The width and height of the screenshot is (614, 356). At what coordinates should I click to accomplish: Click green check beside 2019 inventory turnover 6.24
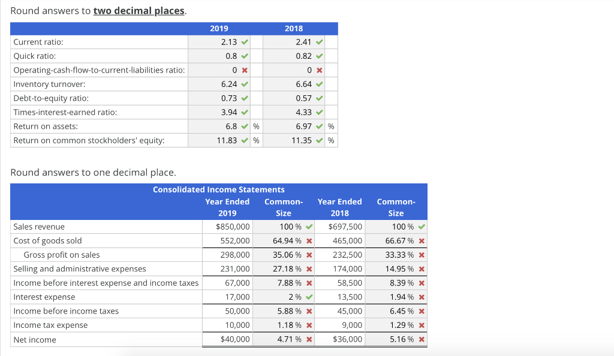tap(245, 84)
